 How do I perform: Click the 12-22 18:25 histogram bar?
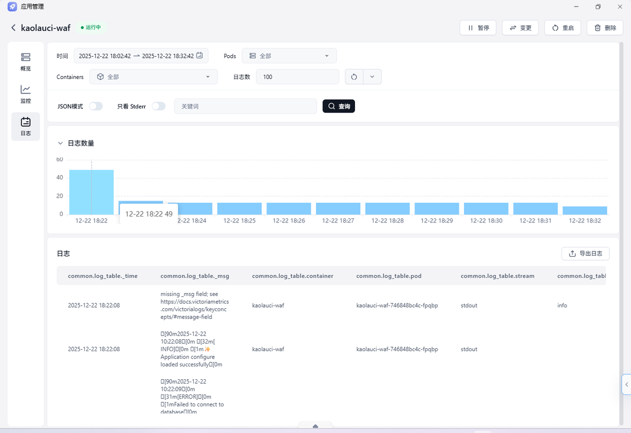(x=240, y=209)
